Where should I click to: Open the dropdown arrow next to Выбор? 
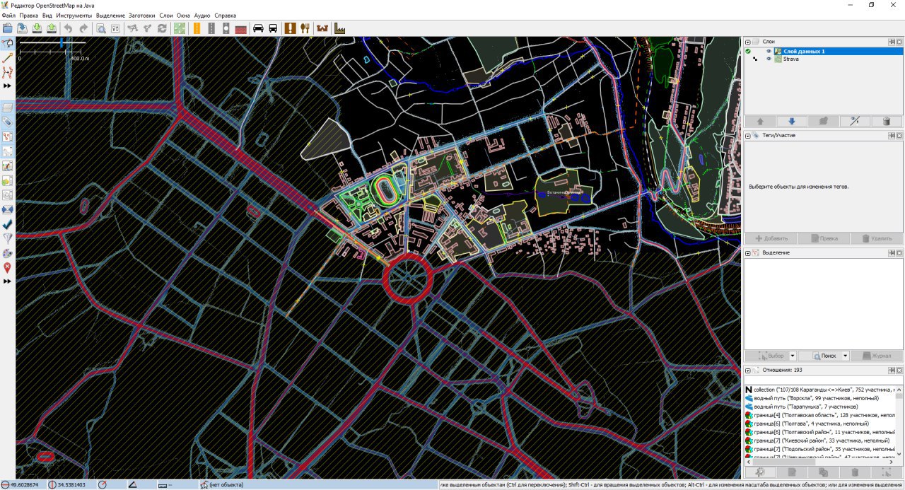pyautogui.click(x=793, y=356)
